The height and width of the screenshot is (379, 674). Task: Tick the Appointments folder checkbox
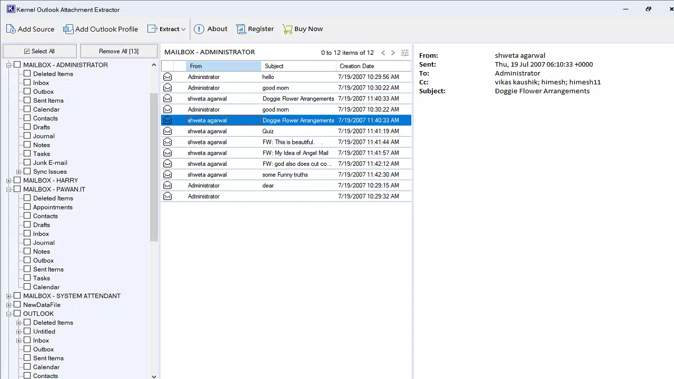click(27, 207)
